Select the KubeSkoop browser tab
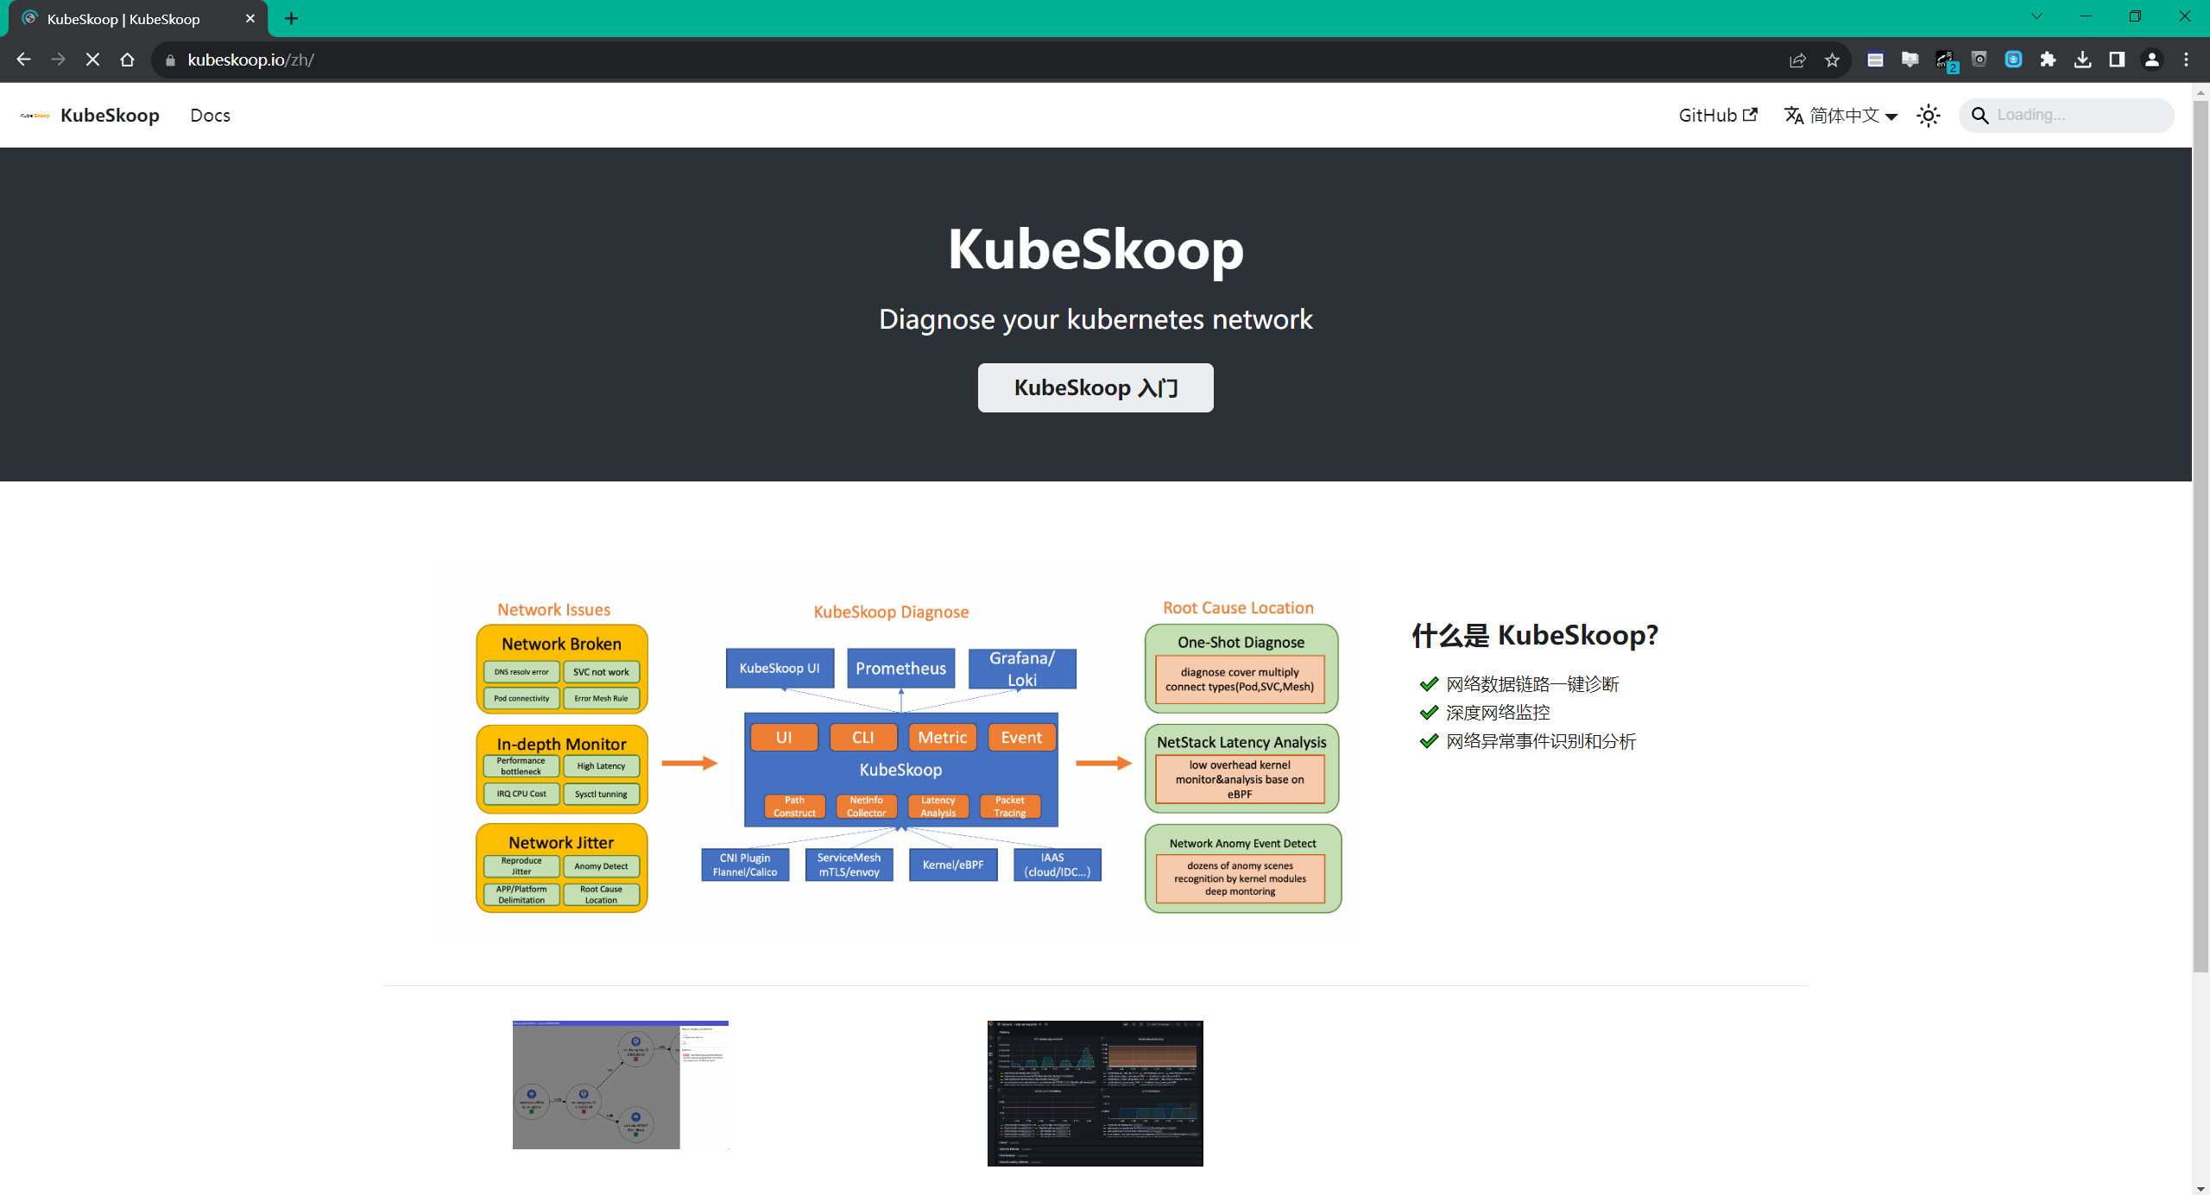 138,18
